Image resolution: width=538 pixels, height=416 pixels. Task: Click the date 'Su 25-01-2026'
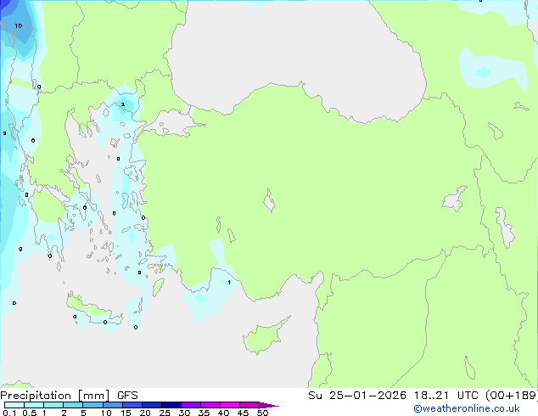[357, 396]
